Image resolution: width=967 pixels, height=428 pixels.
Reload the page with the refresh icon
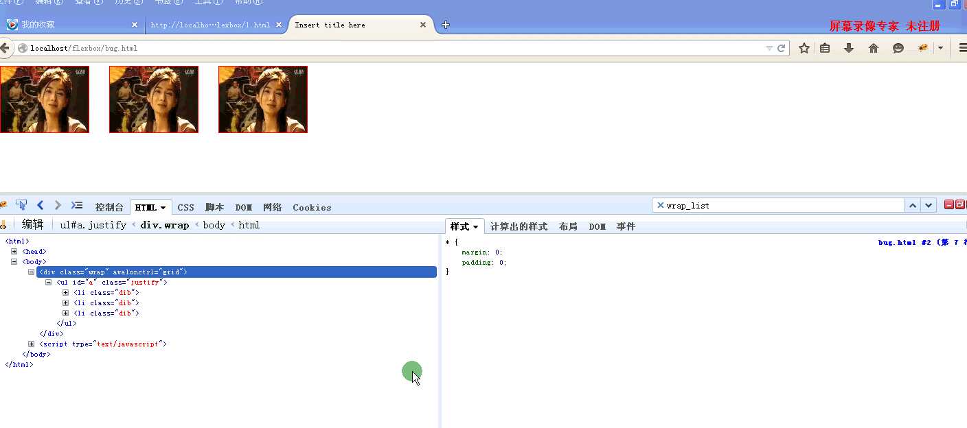pyautogui.click(x=781, y=49)
